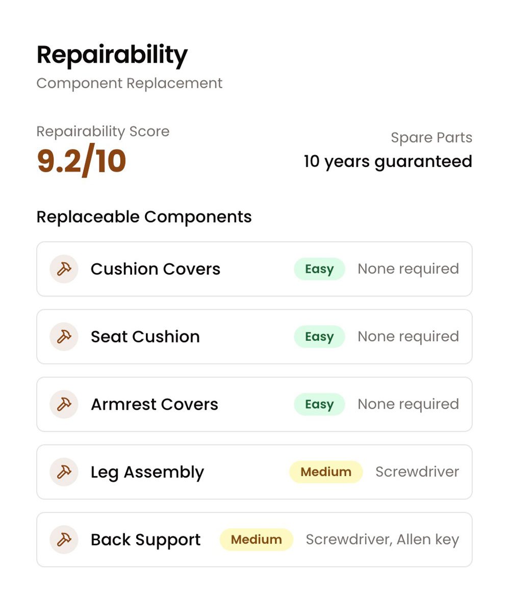Select the Easy badge on Seat Cushion
Image resolution: width=510 pixels, height=616 pixels.
tap(319, 337)
